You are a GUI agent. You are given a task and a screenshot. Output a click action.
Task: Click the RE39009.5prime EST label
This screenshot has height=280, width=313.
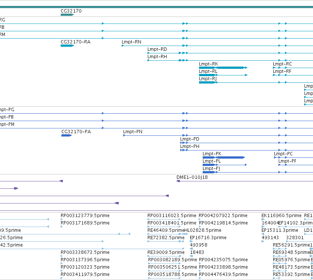[166, 253]
